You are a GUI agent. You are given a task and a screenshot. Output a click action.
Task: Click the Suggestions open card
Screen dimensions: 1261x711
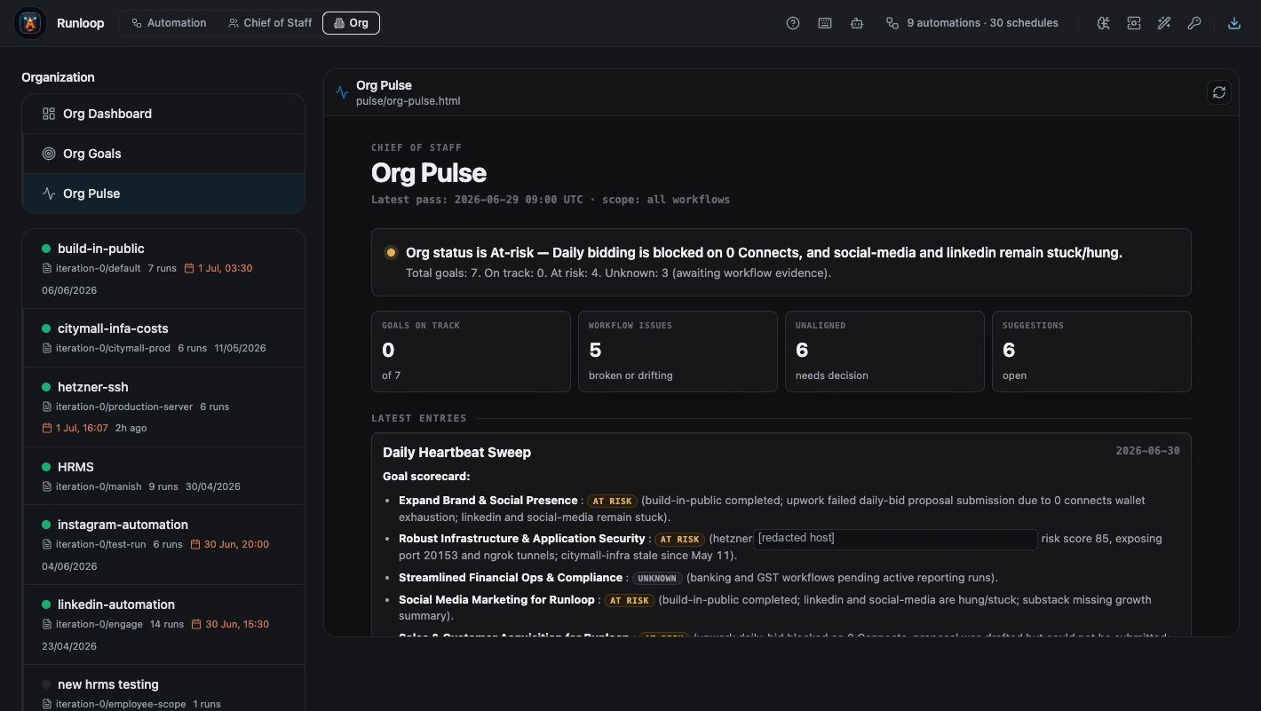(x=1091, y=352)
